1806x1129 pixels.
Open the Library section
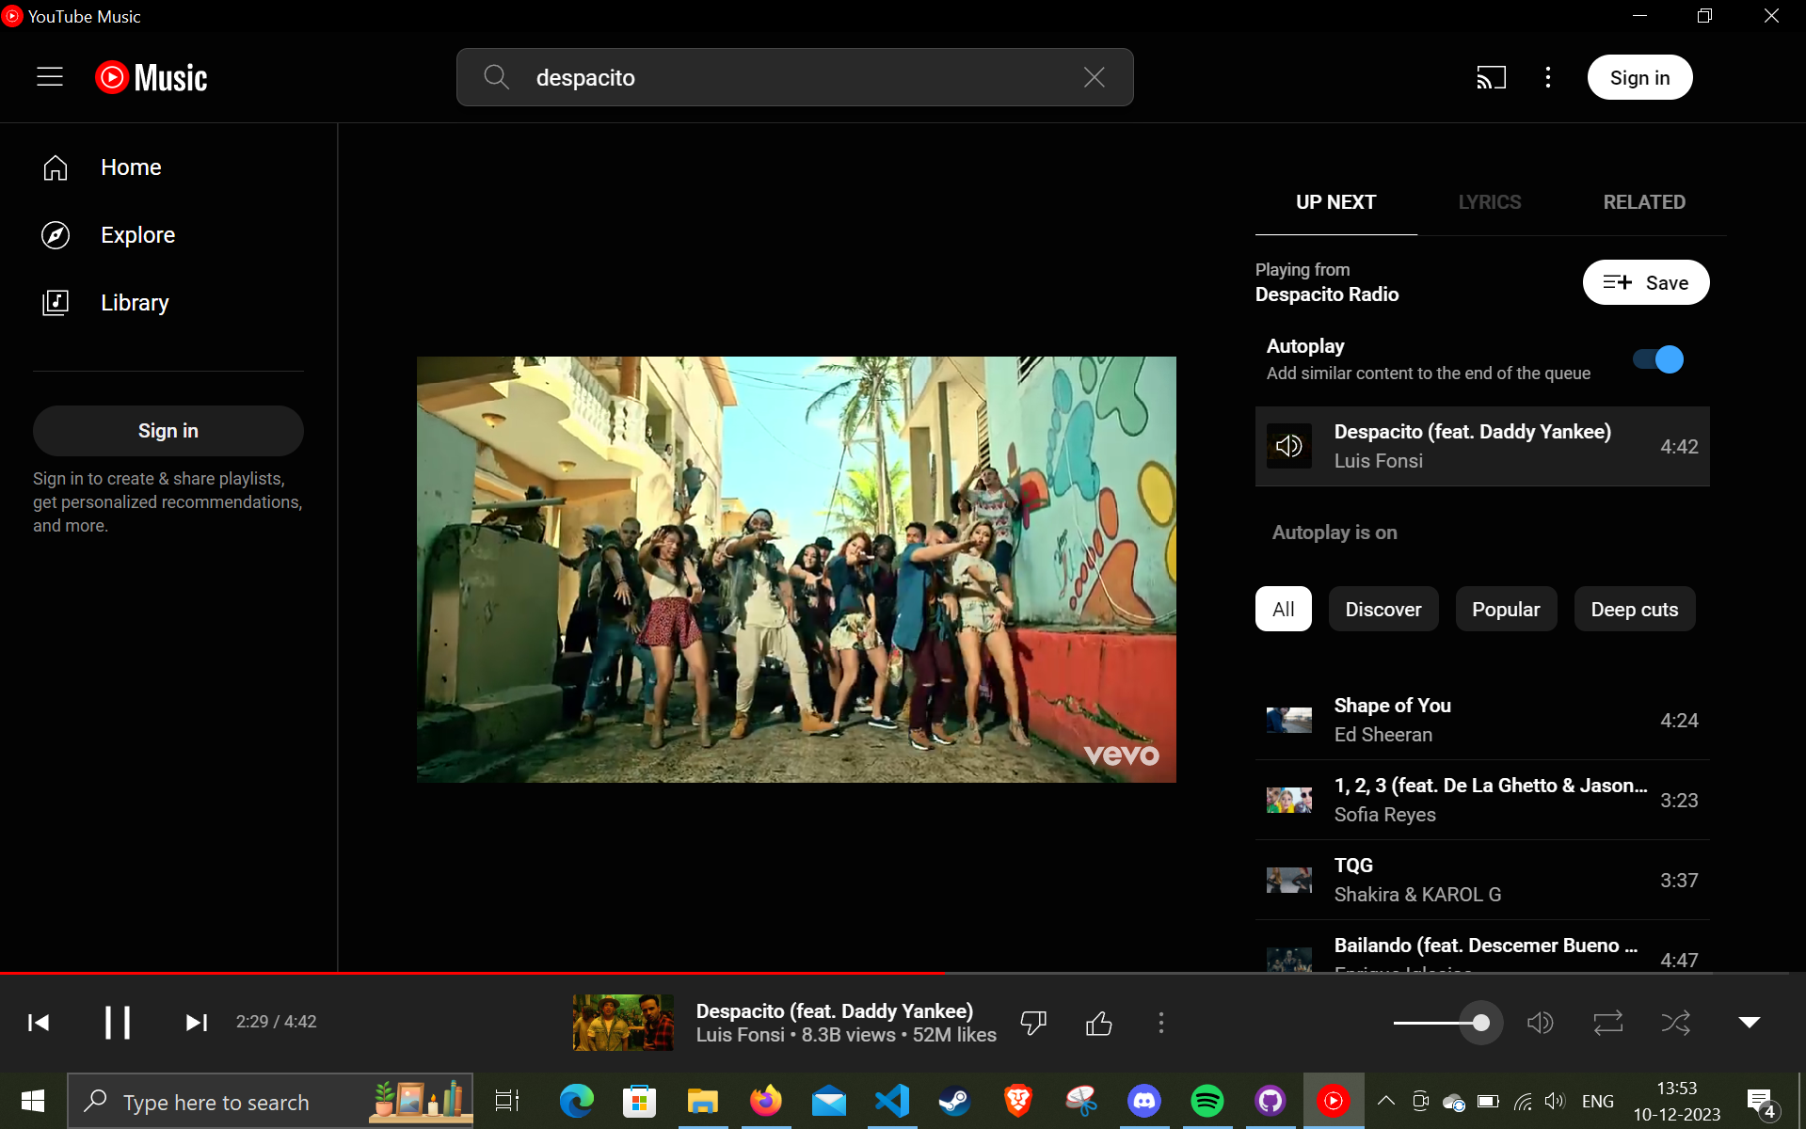134,302
